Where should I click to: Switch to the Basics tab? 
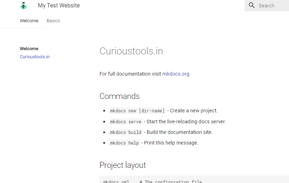pos(53,20)
